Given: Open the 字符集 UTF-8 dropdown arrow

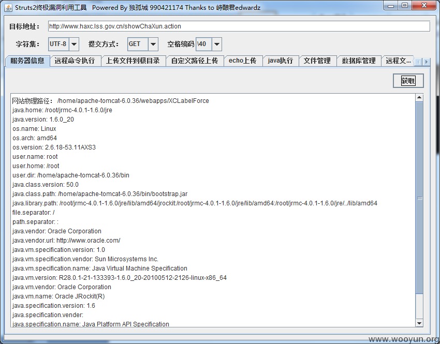Looking at the screenshot, I should pyautogui.click(x=74, y=44).
